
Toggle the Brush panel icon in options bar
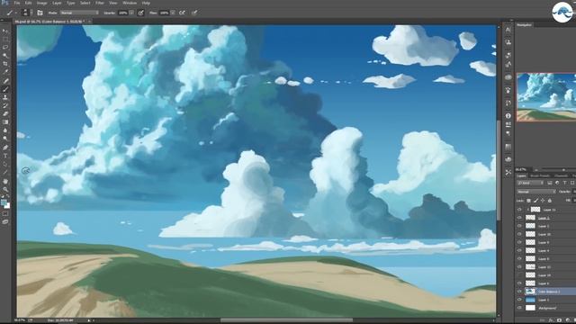(x=40, y=13)
